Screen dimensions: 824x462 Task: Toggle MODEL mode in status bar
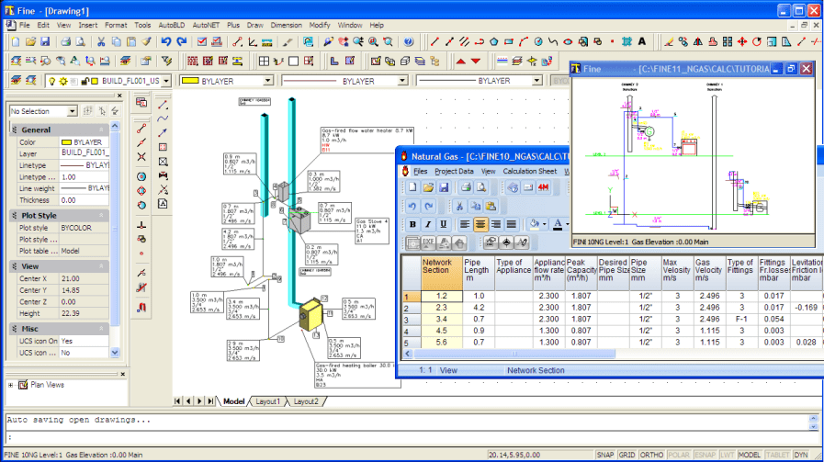[749, 455]
